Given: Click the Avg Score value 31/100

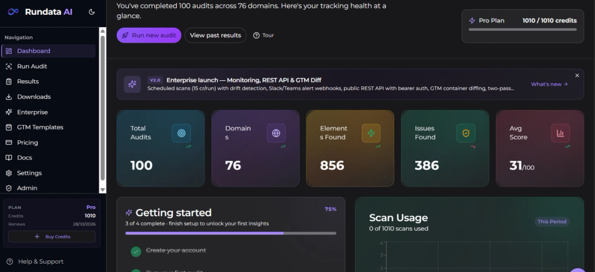Looking at the screenshot, I should [522, 166].
